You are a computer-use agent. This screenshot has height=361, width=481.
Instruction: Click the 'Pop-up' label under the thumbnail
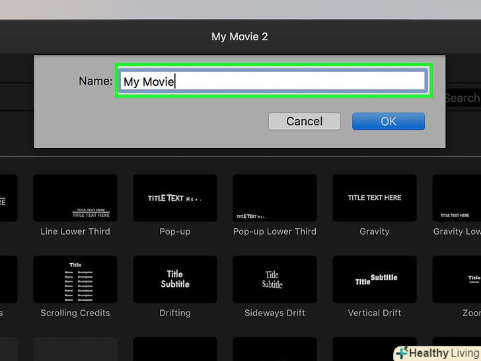coord(175,231)
